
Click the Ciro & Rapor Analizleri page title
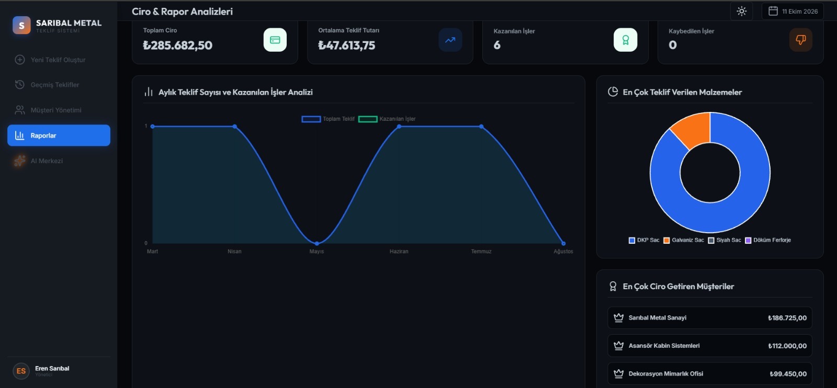[182, 12]
